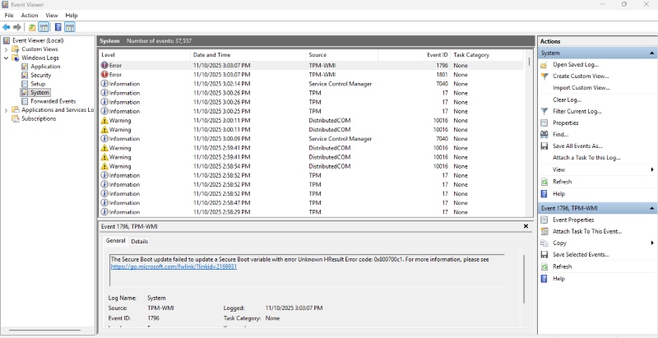Open Event Properties in Actions pane

tap(573, 220)
